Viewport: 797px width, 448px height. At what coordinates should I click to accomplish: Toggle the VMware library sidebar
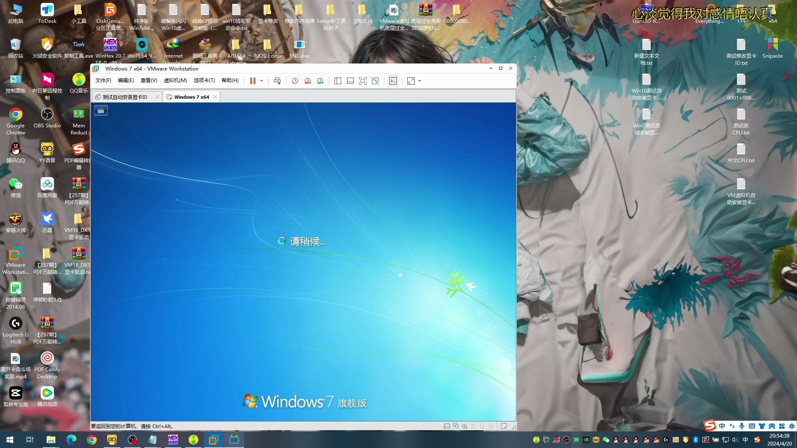[338, 81]
